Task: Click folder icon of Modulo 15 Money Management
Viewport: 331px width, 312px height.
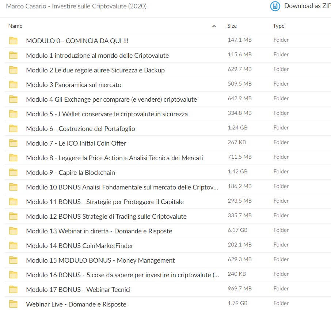Action: (13, 260)
